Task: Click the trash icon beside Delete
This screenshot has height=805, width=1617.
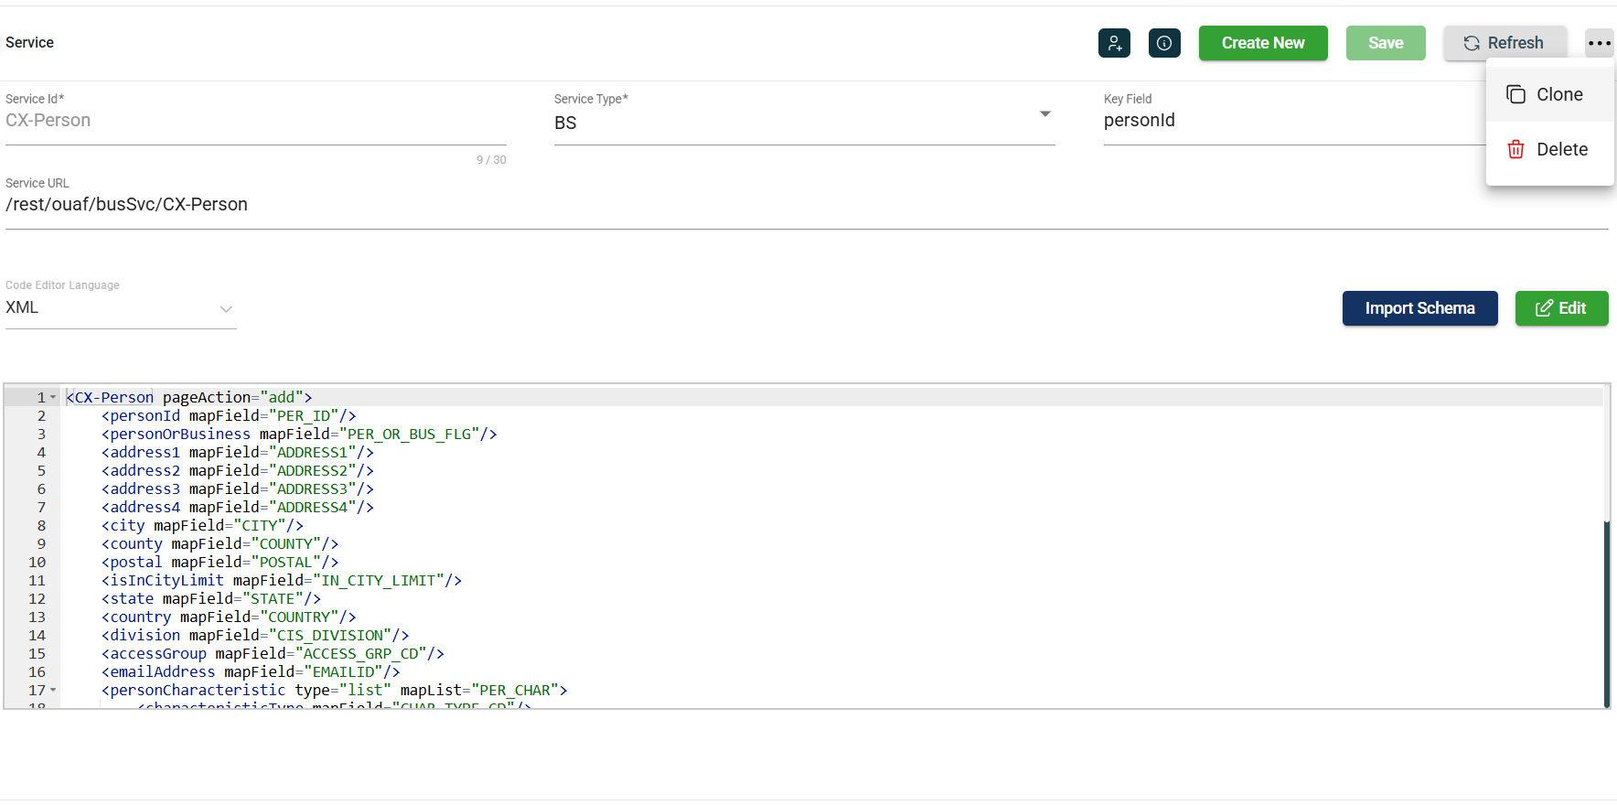Action: pyautogui.click(x=1515, y=149)
